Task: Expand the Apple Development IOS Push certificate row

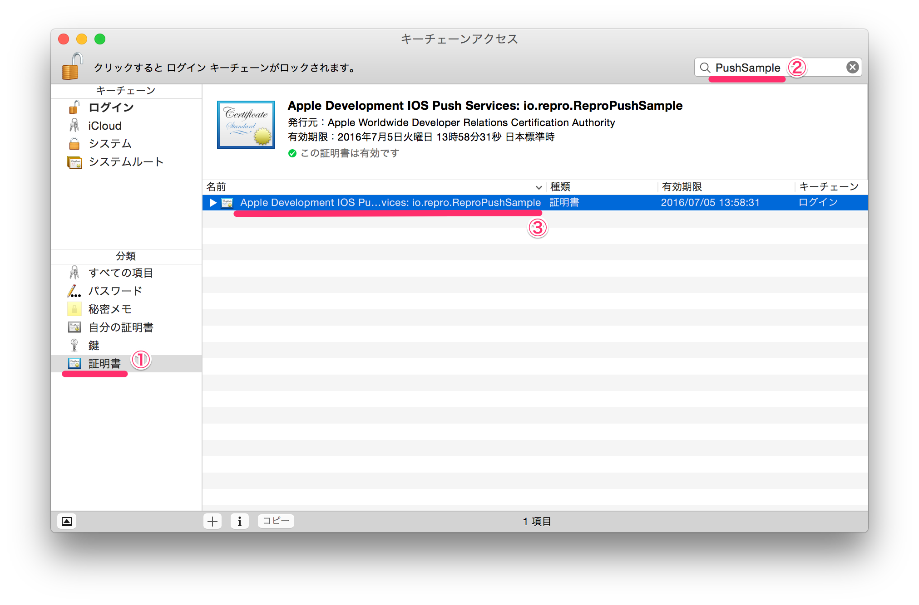Action: 213,203
